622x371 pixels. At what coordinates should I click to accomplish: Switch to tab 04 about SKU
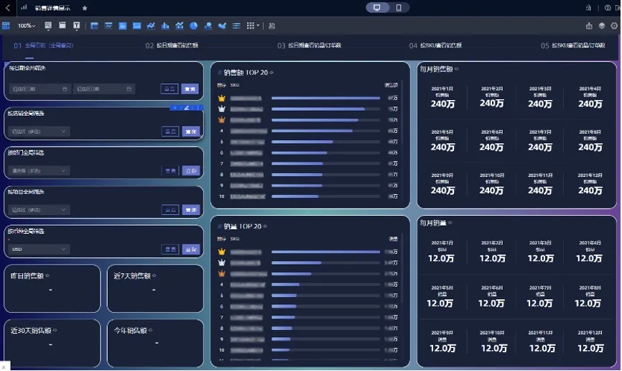[x=435, y=46]
